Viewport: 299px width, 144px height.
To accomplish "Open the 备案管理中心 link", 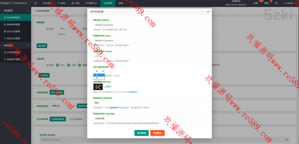I will (116, 108).
